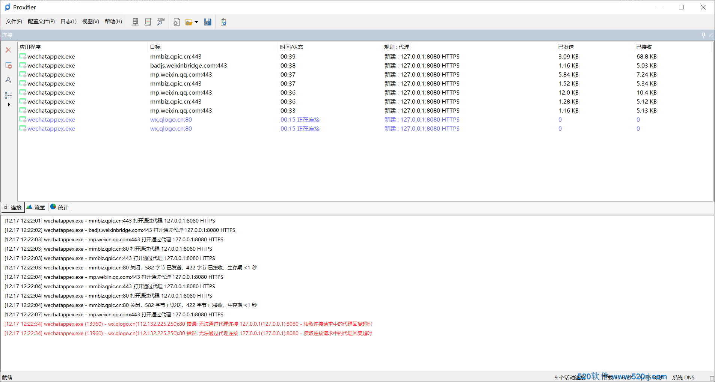Click the list view sidebar icon

point(8,95)
